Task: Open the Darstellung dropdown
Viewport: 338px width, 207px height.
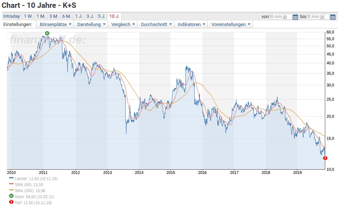Action: (91, 25)
